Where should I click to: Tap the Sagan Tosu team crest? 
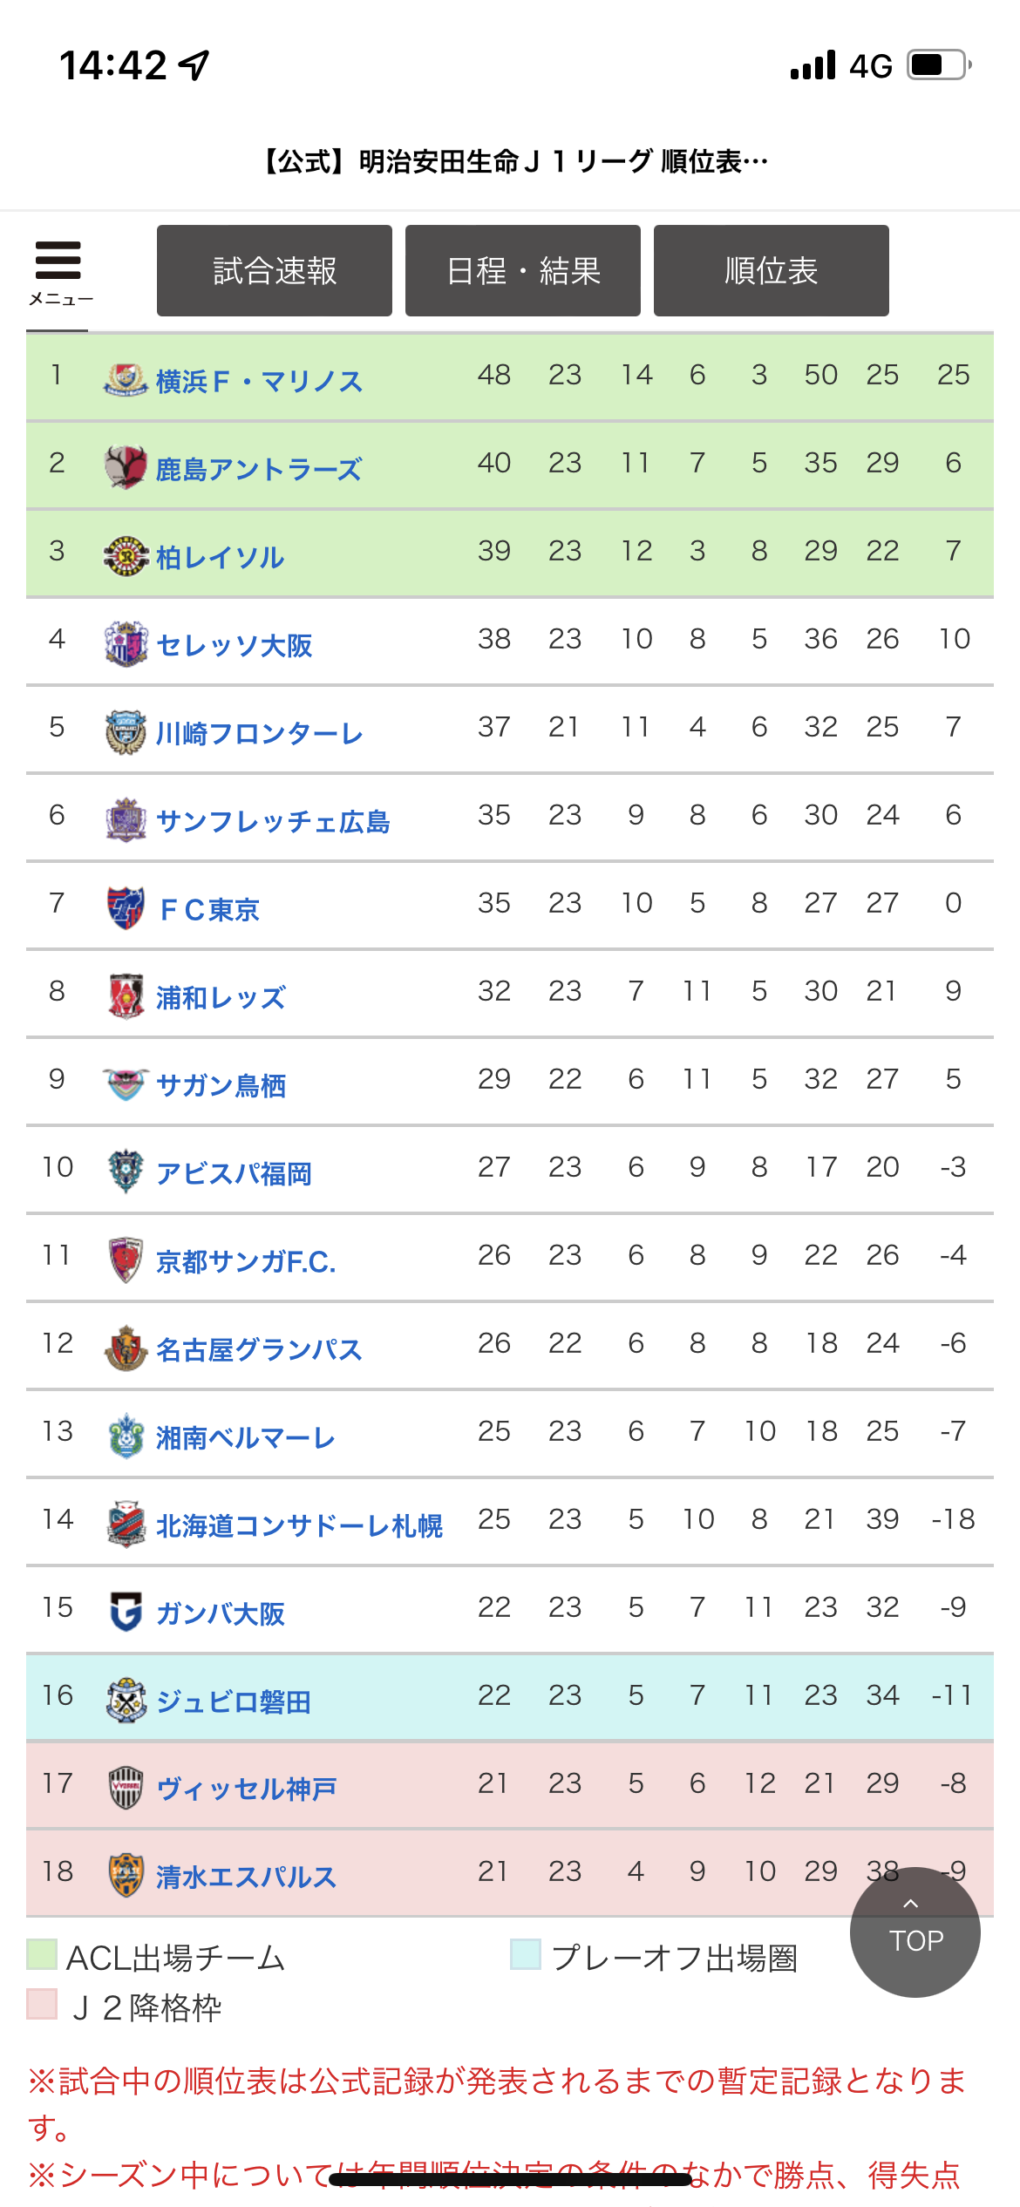pyautogui.click(x=126, y=1084)
